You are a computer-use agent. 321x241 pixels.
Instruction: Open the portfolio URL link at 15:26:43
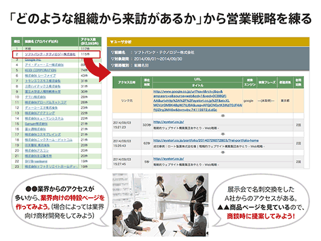point(206,140)
